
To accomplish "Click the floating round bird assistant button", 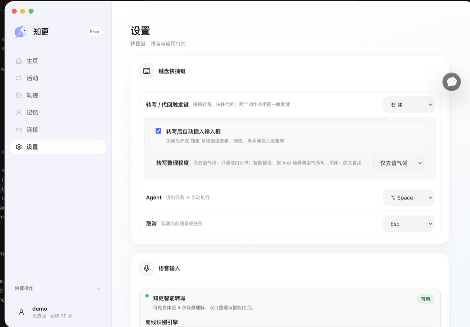I will (x=452, y=82).
